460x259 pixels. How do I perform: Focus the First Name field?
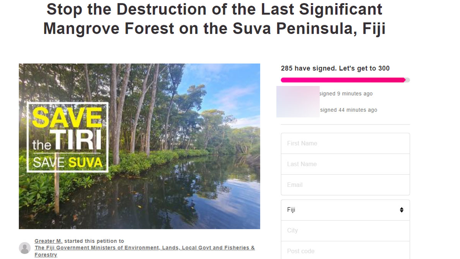(x=345, y=143)
